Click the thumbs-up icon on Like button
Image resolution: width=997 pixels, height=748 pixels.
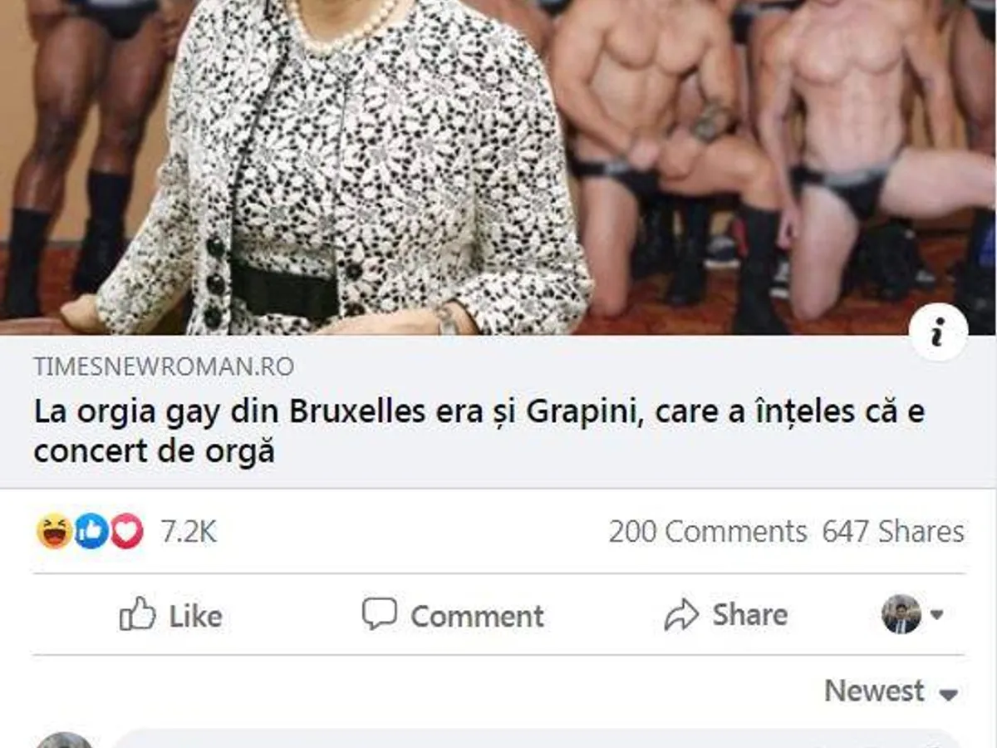point(138,614)
